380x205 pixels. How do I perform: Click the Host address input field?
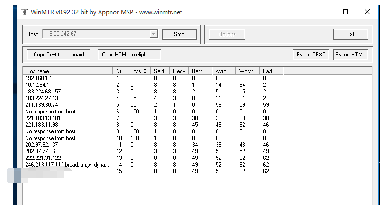point(95,34)
